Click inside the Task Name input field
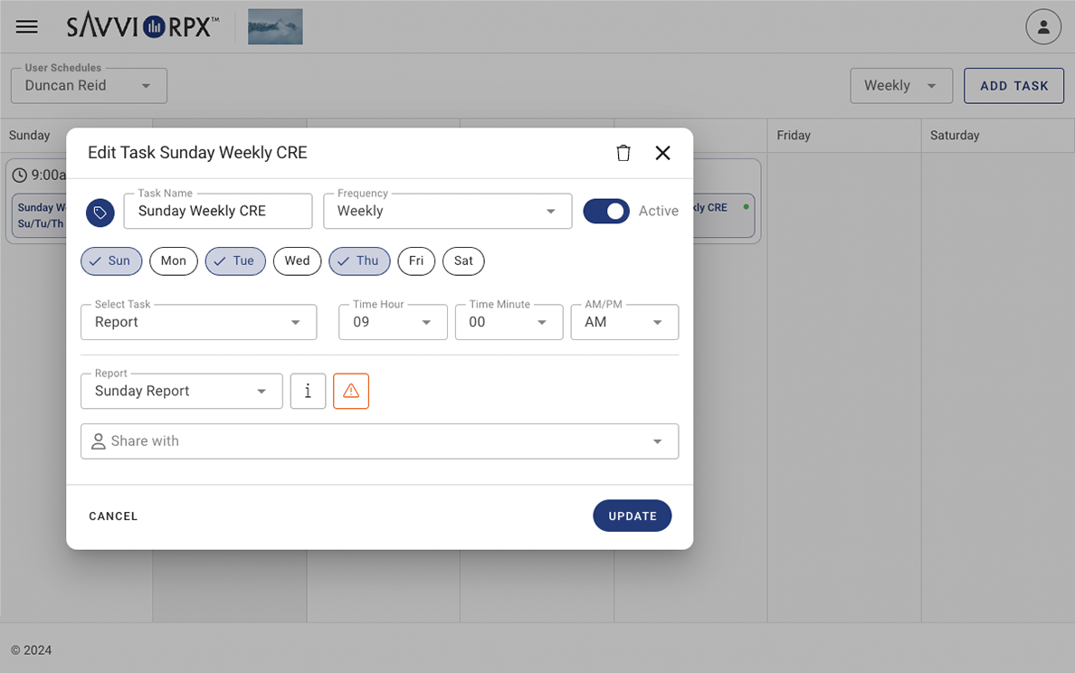1075x673 pixels. tap(217, 211)
